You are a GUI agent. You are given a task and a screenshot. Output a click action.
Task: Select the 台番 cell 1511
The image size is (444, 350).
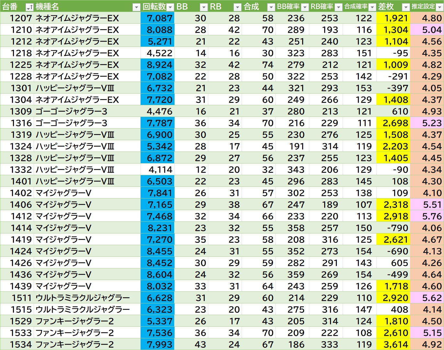coord(17,298)
